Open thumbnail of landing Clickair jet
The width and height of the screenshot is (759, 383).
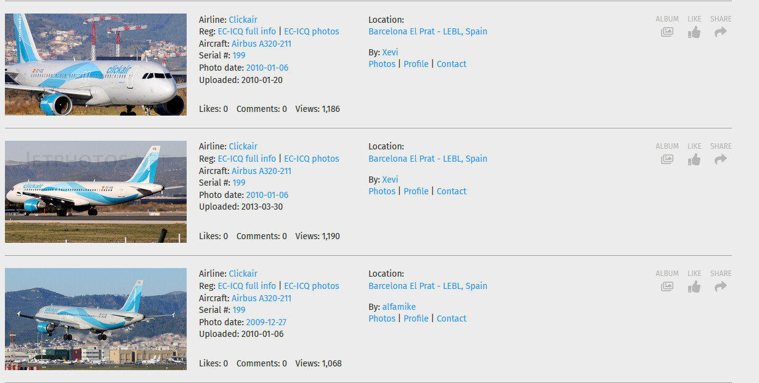coord(95,319)
